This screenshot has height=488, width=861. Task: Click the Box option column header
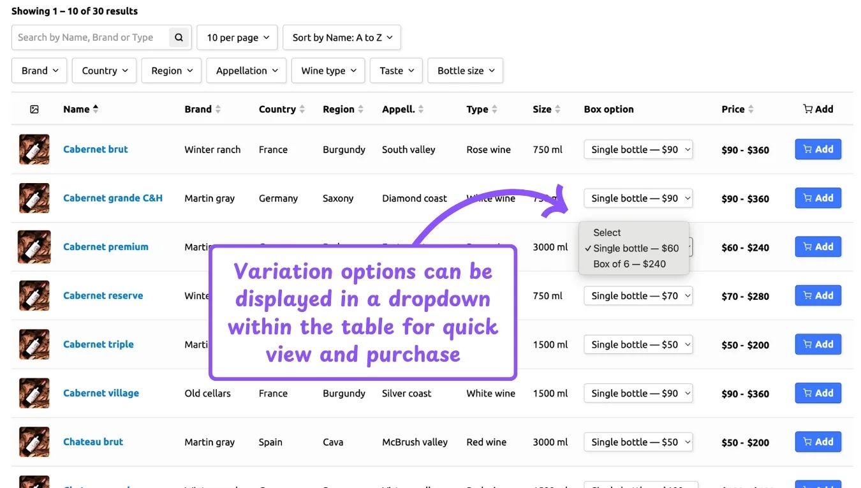tap(609, 109)
